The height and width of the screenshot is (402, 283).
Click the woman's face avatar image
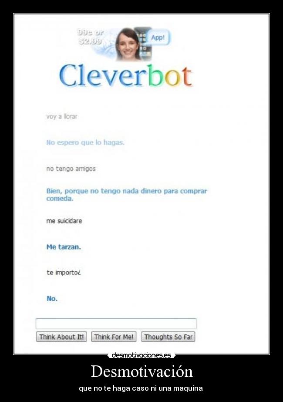point(128,44)
